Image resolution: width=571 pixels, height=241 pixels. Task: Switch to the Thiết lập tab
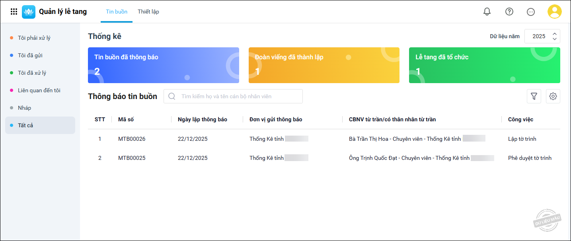point(148,12)
